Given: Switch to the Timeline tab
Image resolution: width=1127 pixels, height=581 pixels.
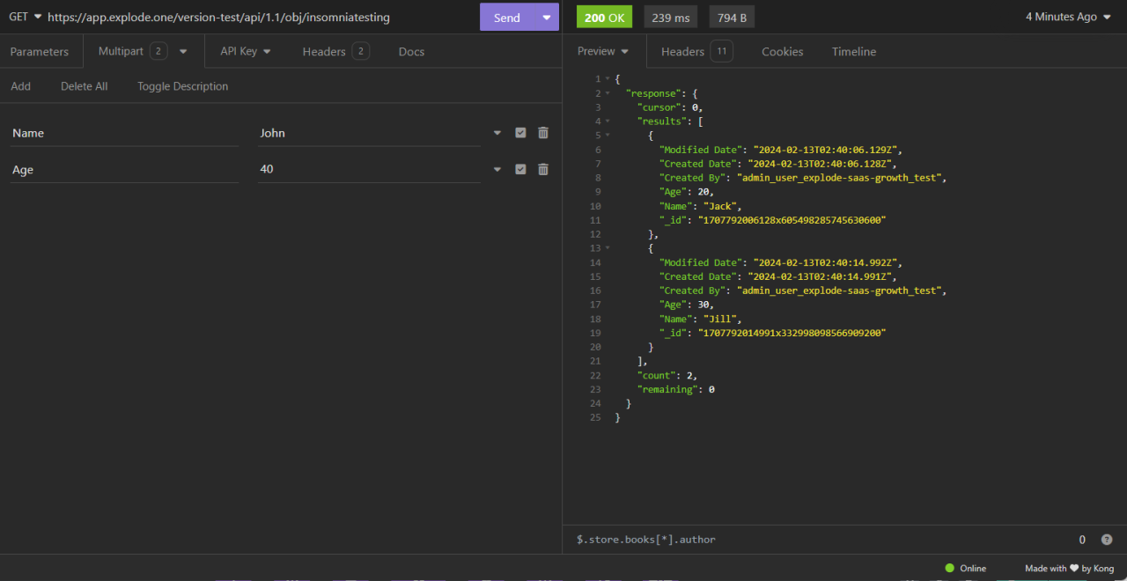Looking at the screenshot, I should (x=853, y=51).
